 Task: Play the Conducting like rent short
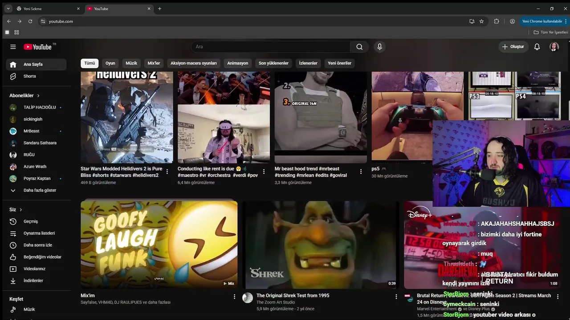(224, 117)
